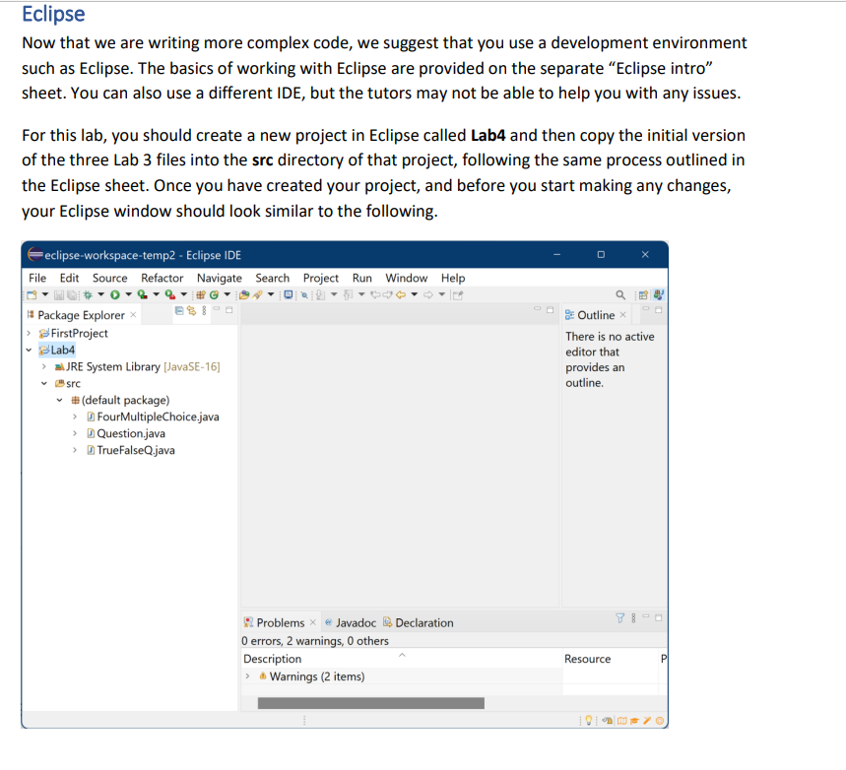Click the green Run button icon

[115, 294]
